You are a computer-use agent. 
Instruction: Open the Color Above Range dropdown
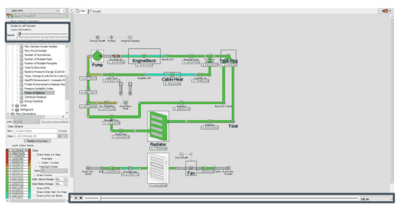(62, 179)
